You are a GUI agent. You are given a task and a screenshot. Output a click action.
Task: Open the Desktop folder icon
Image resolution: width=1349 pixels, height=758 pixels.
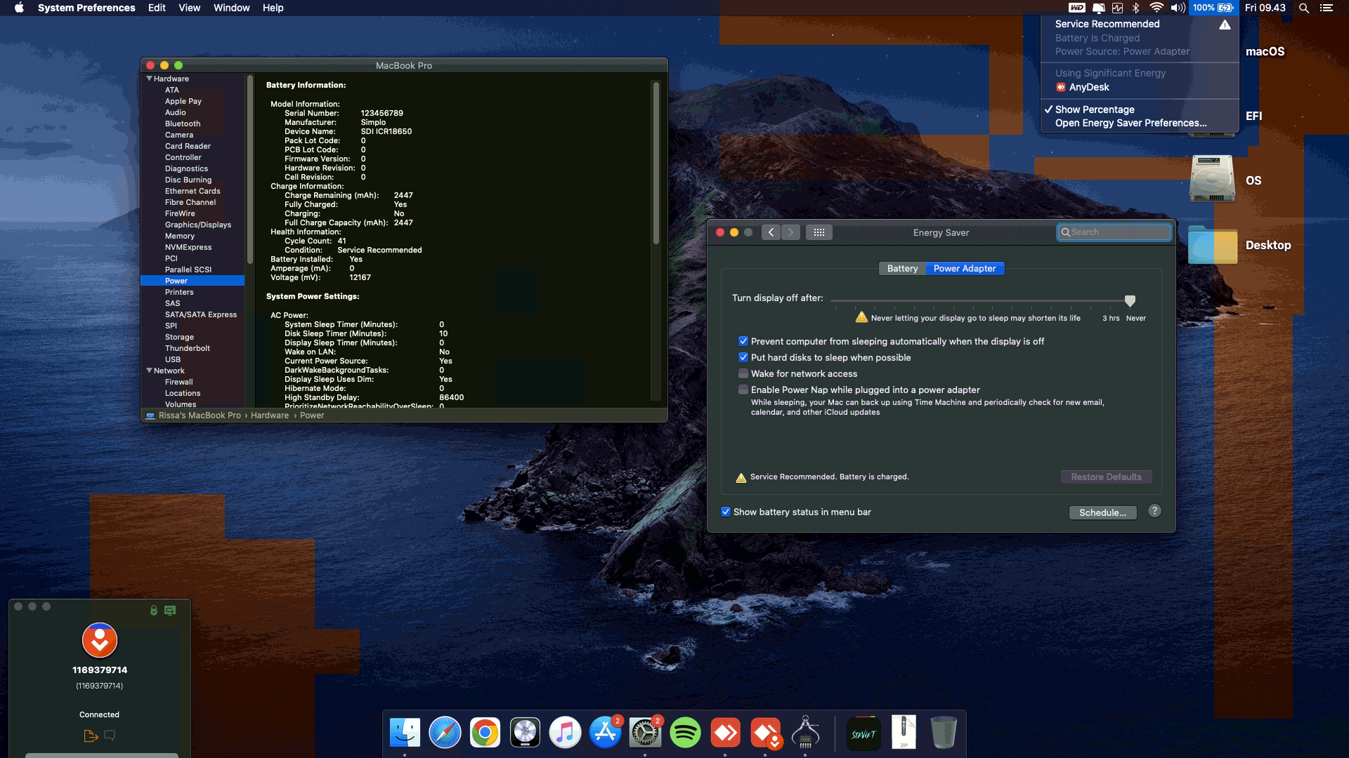tap(1212, 244)
